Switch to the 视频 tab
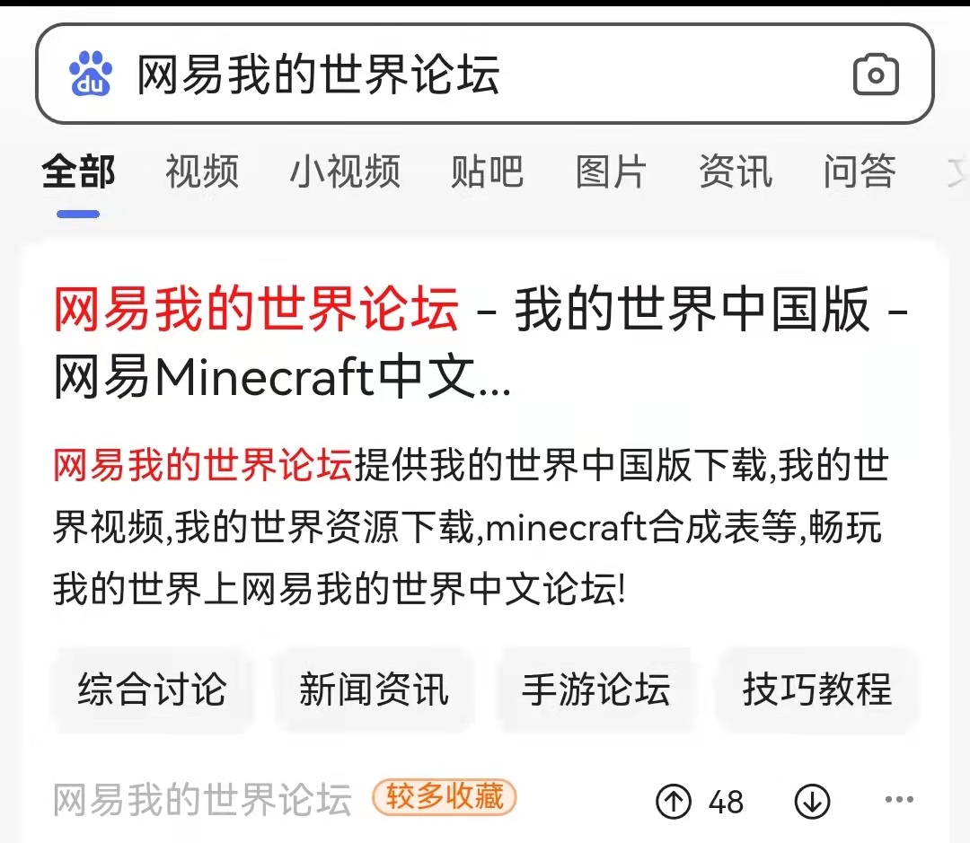This screenshot has width=970, height=843. (x=202, y=171)
